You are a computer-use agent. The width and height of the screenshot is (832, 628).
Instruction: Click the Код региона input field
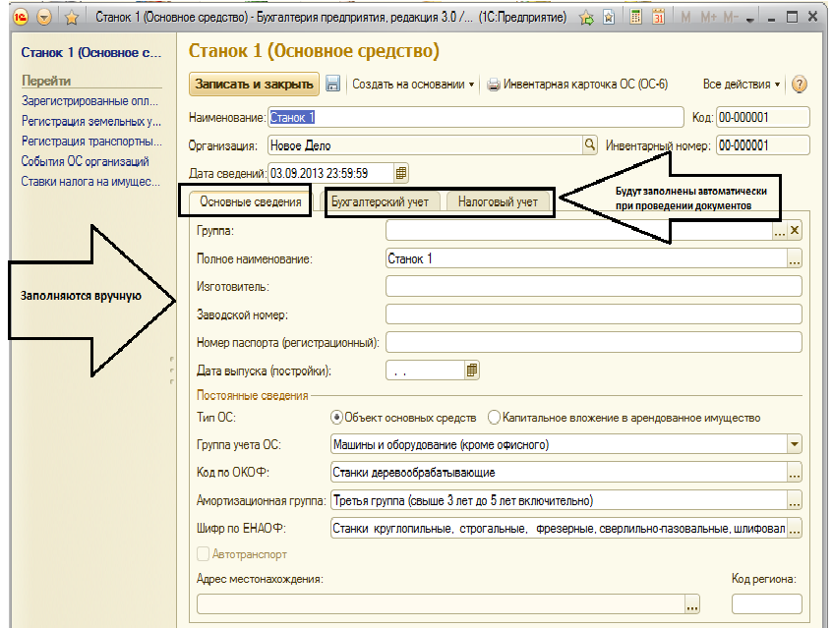(x=767, y=604)
